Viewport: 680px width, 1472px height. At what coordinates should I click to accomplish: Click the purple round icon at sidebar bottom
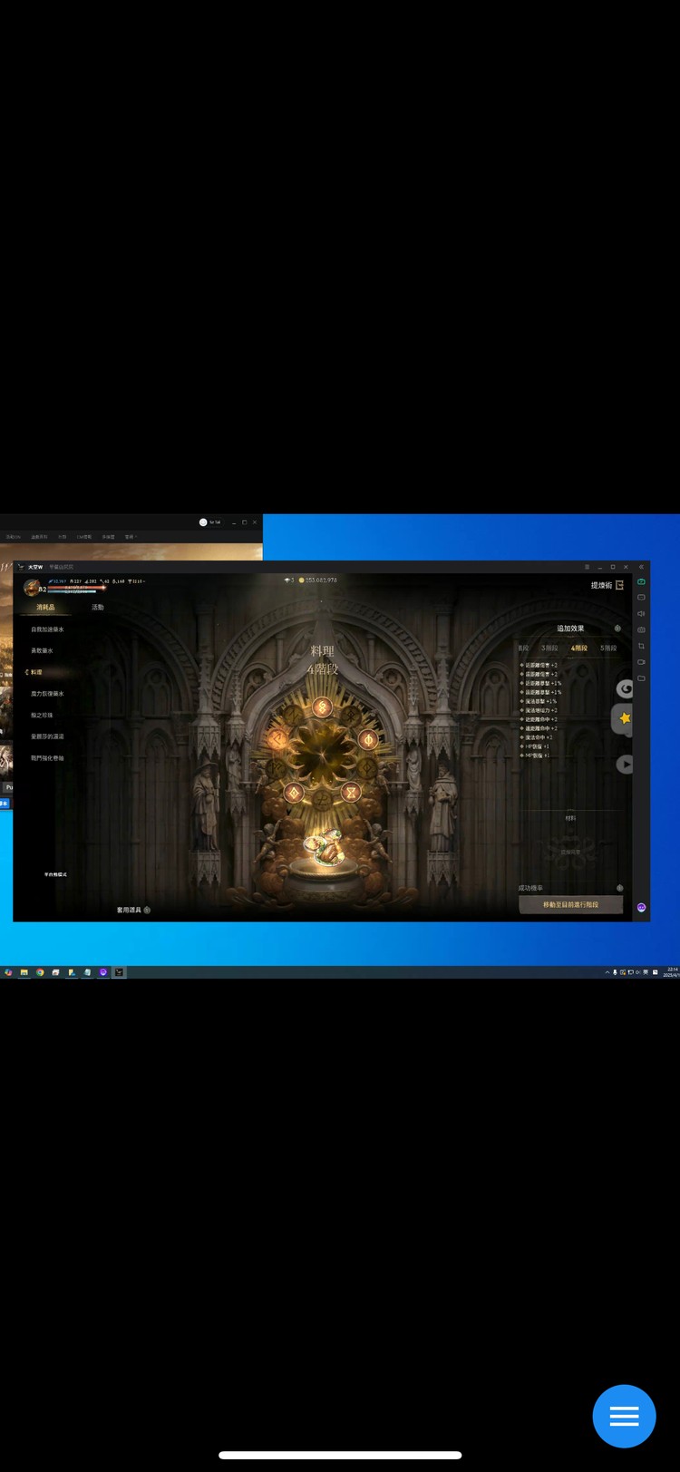point(641,907)
